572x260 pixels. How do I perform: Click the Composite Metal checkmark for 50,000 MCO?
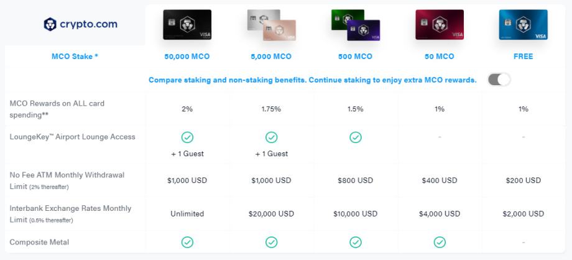[x=187, y=242]
